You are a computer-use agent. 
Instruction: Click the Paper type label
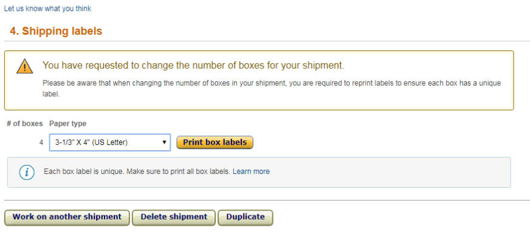tap(67, 123)
